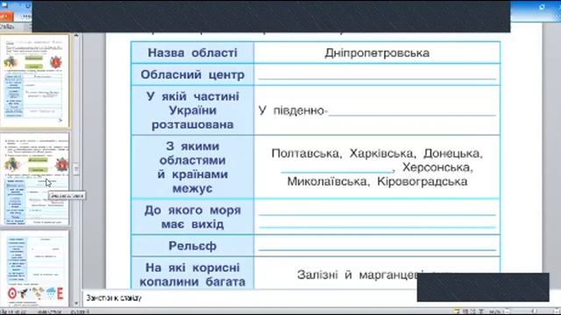Click the 'Рельєф' cell
561x315 pixels.
pyautogui.click(x=193, y=246)
